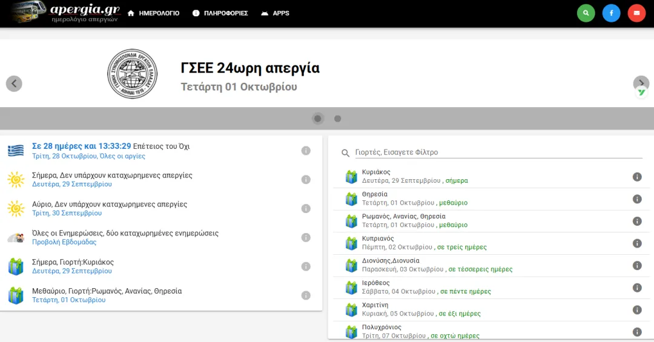Open the ΠΛΗΡΟΦΟΡΙΕΣ menu item

coord(220,13)
